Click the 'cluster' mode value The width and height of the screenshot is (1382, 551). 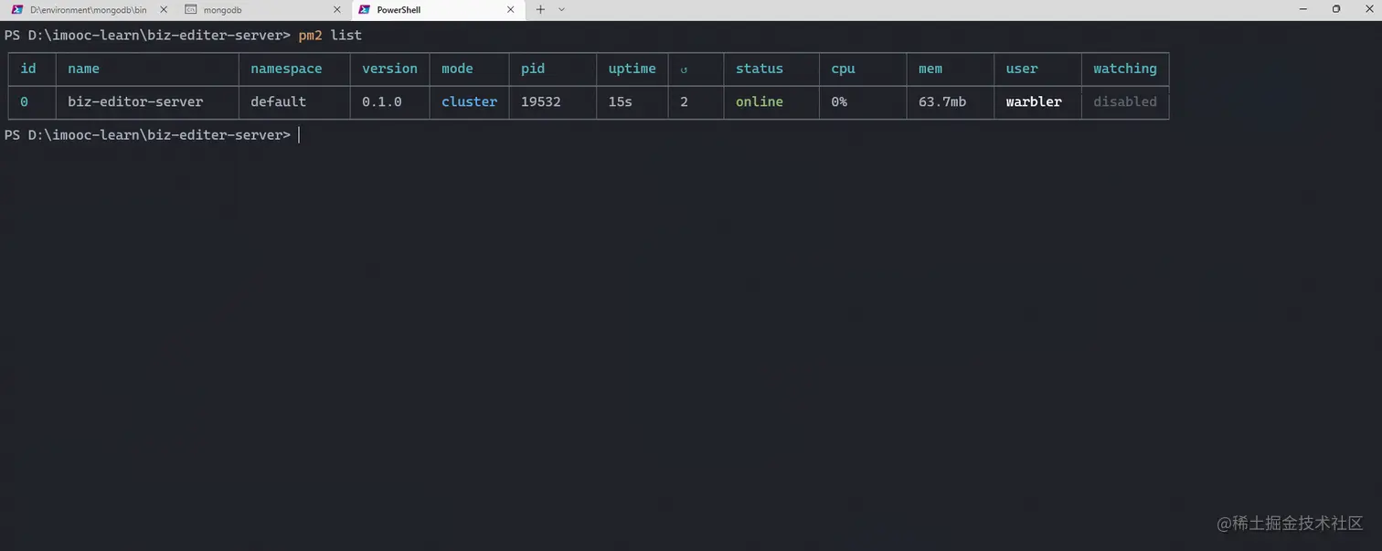click(470, 101)
